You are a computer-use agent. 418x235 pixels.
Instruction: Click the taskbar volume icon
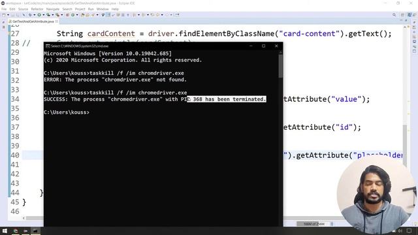pos(400,230)
